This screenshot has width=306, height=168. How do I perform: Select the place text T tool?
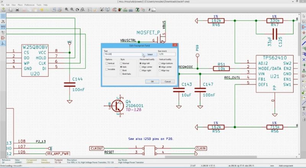point(304,108)
